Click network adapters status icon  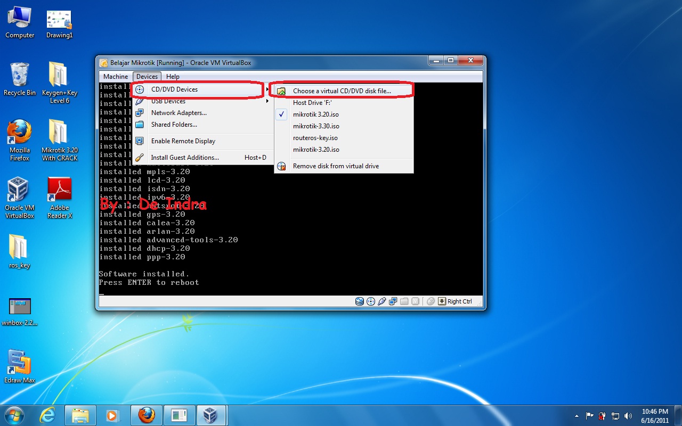tap(393, 301)
